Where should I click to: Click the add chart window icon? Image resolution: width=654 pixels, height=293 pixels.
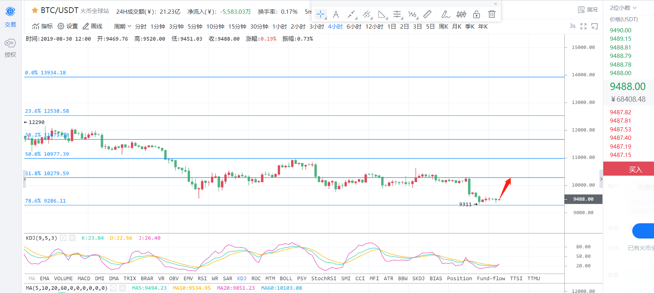point(594,26)
